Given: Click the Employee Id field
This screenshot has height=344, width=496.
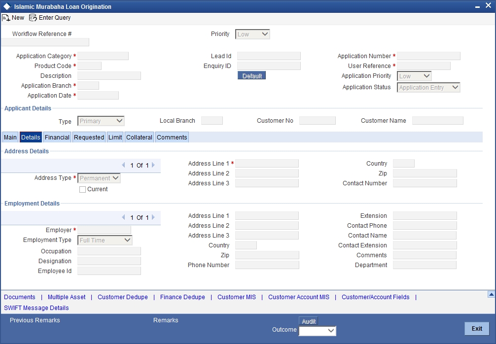Looking at the screenshot, I should [109, 271].
